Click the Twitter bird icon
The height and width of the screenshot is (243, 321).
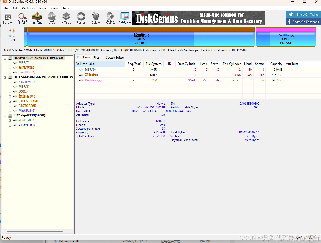291,15
